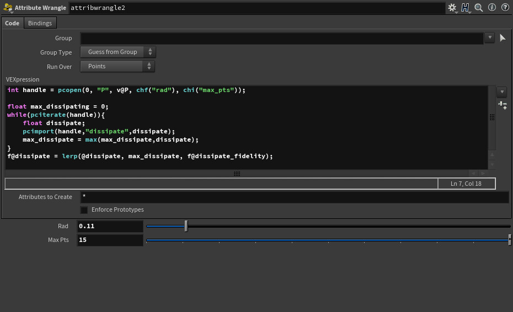
Task: Switch to the Code tab
Action: pos(12,23)
